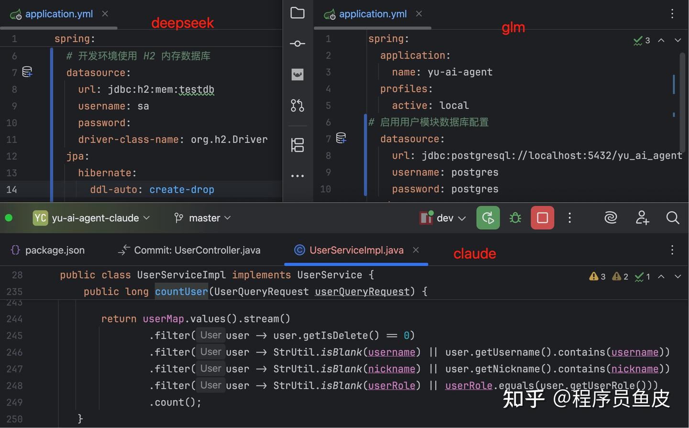Go to next highlighted problem in the PostgreSQL editor
Image resolution: width=689 pixels, height=428 pixels.
click(x=678, y=40)
